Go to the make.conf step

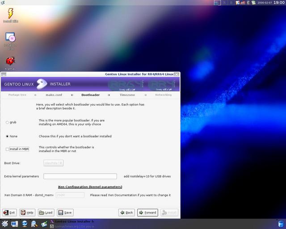click(54, 95)
